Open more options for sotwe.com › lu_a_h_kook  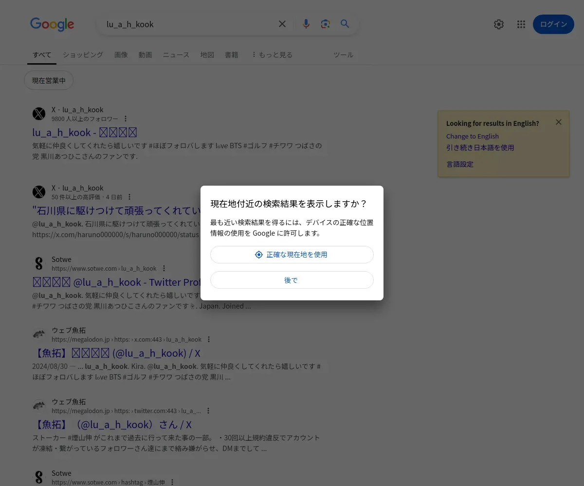pyautogui.click(x=164, y=268)
